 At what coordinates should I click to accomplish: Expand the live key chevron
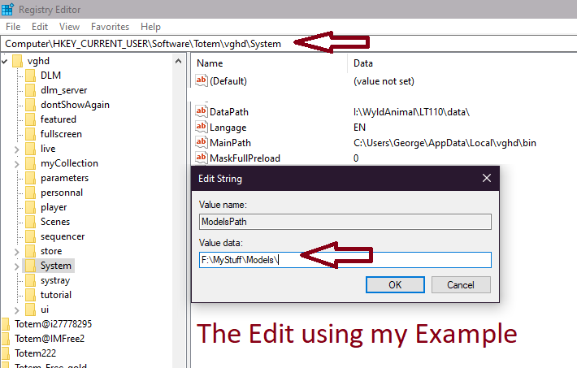[17, 149]
